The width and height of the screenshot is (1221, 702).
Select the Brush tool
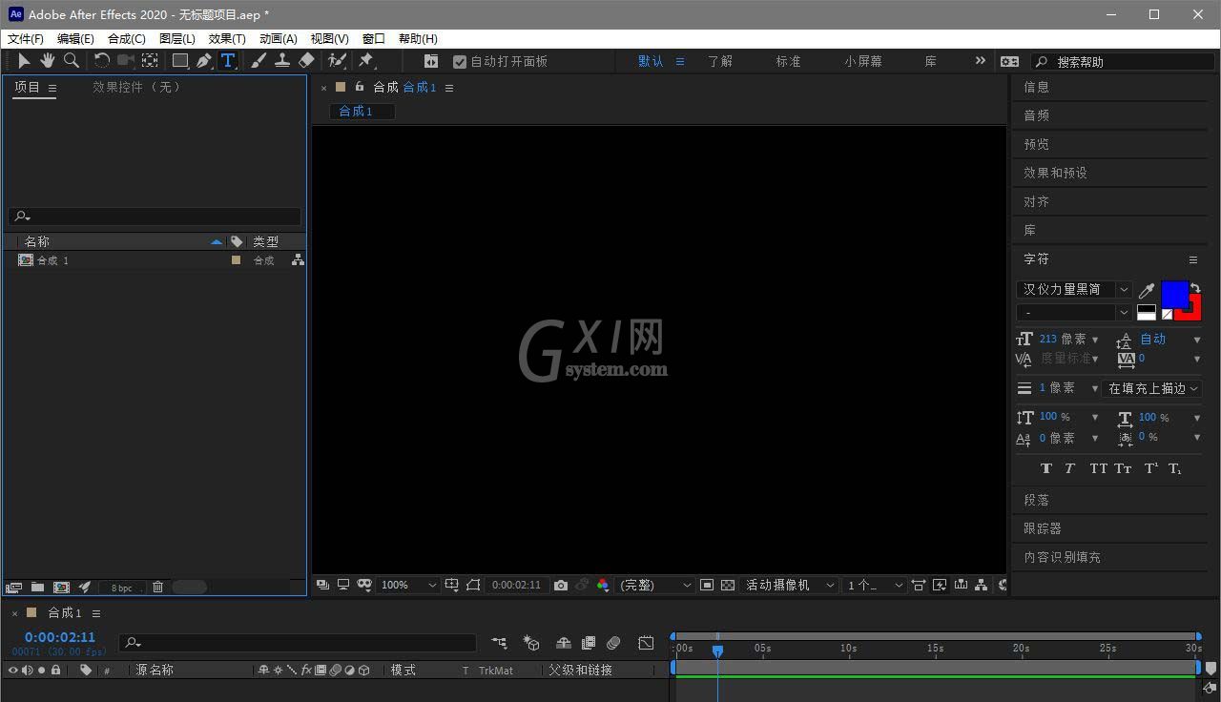[259, 61]
